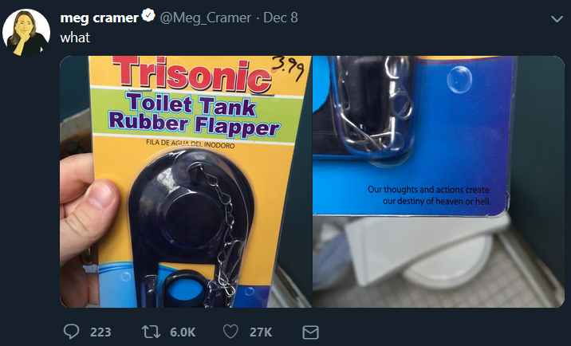Open the meg cramer display name link

click(x=98, y=18)
